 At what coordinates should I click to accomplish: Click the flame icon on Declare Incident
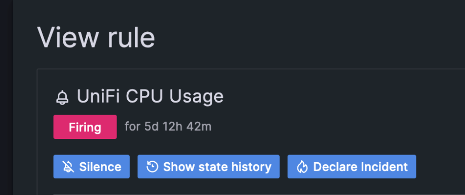pos(302,167)
